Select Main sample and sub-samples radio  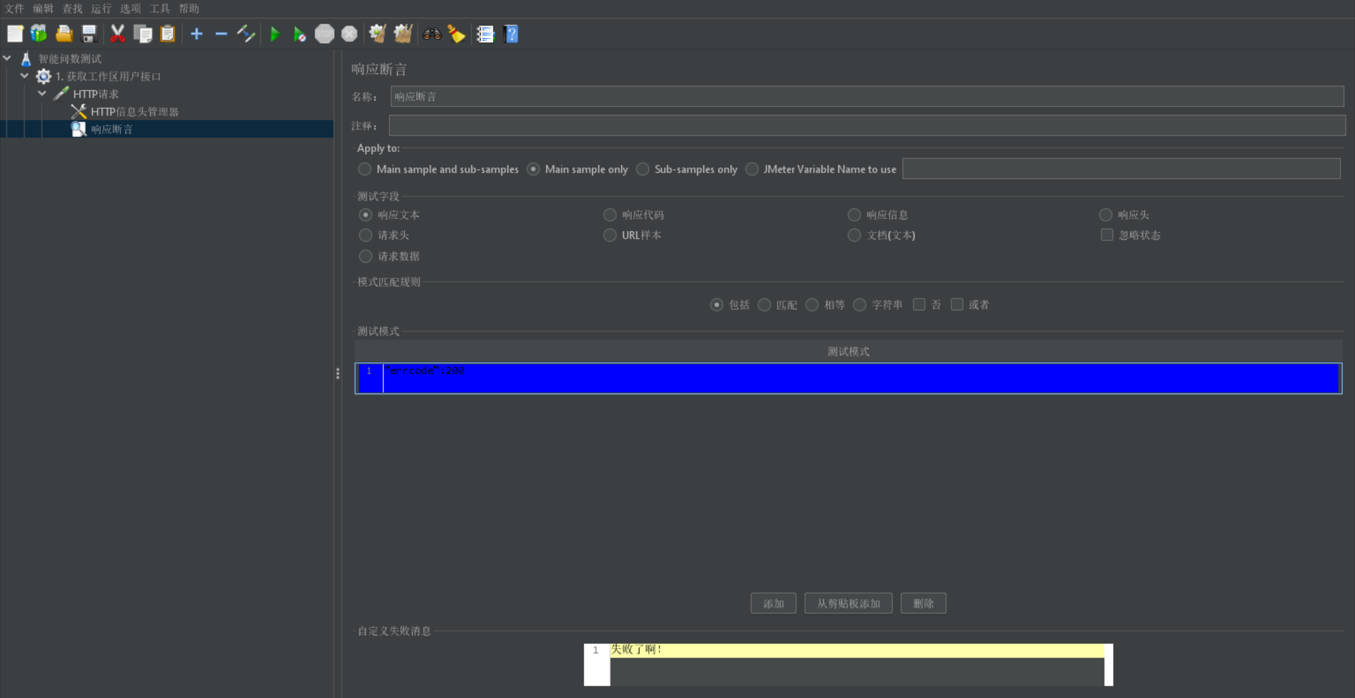tap(365, 169)
